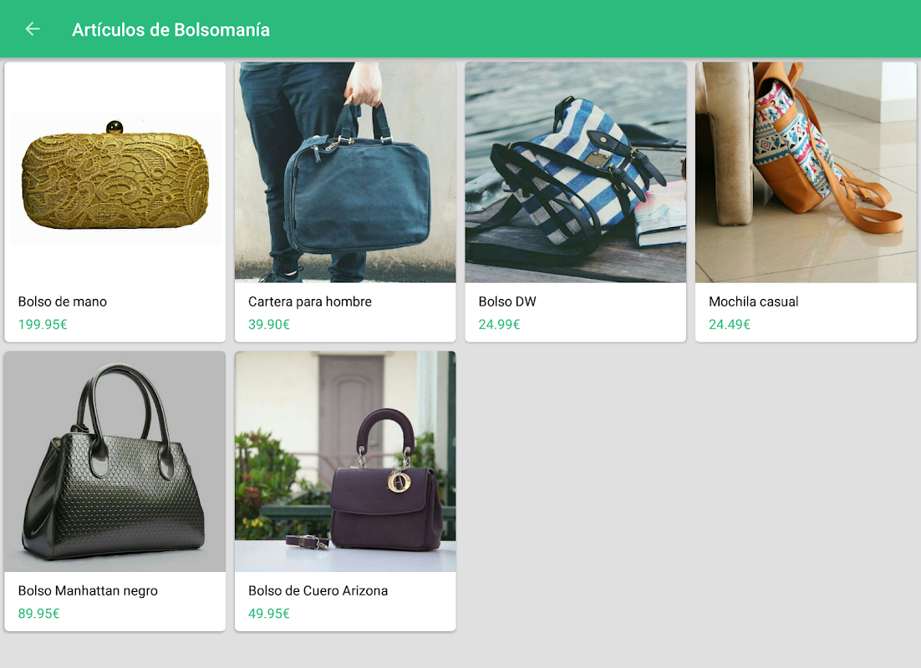Click the Artículos de Bolsomanía header title
The image size is (921, 668).
click(170, 30)
